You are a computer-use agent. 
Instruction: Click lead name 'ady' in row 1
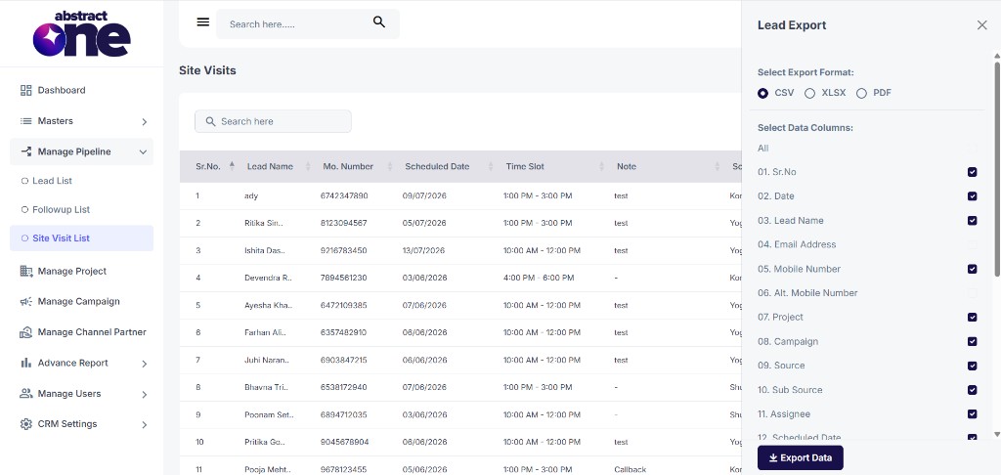(251, 196)
